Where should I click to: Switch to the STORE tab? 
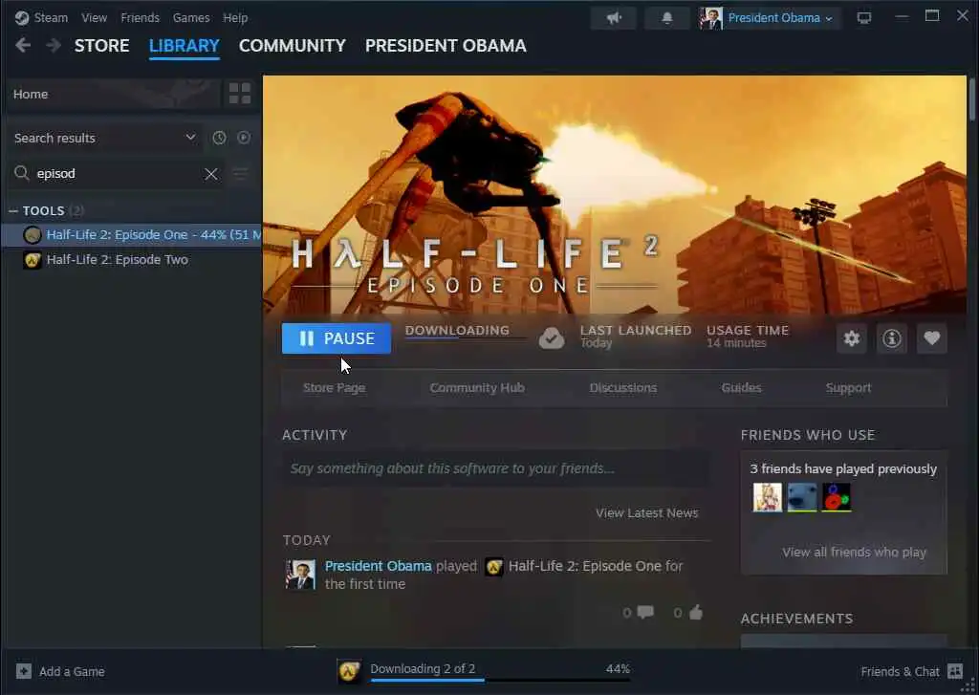coord(101,46)
